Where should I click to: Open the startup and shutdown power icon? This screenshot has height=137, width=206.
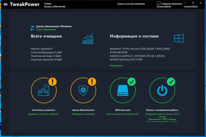[162, 90]
